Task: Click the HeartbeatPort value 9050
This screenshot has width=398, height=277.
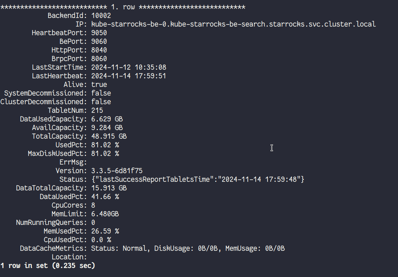Action: pos(99,33)
